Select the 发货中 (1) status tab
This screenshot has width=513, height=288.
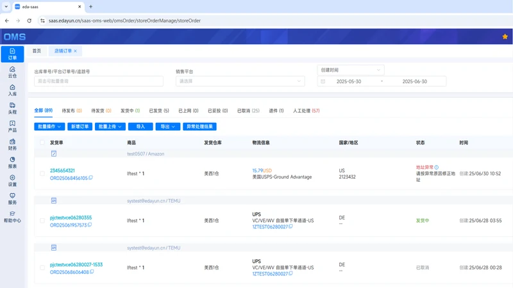pos(130,111)
